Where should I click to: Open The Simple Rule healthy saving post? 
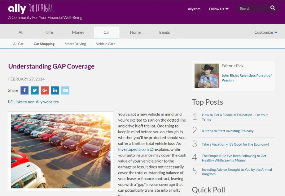tap(234, 158)
